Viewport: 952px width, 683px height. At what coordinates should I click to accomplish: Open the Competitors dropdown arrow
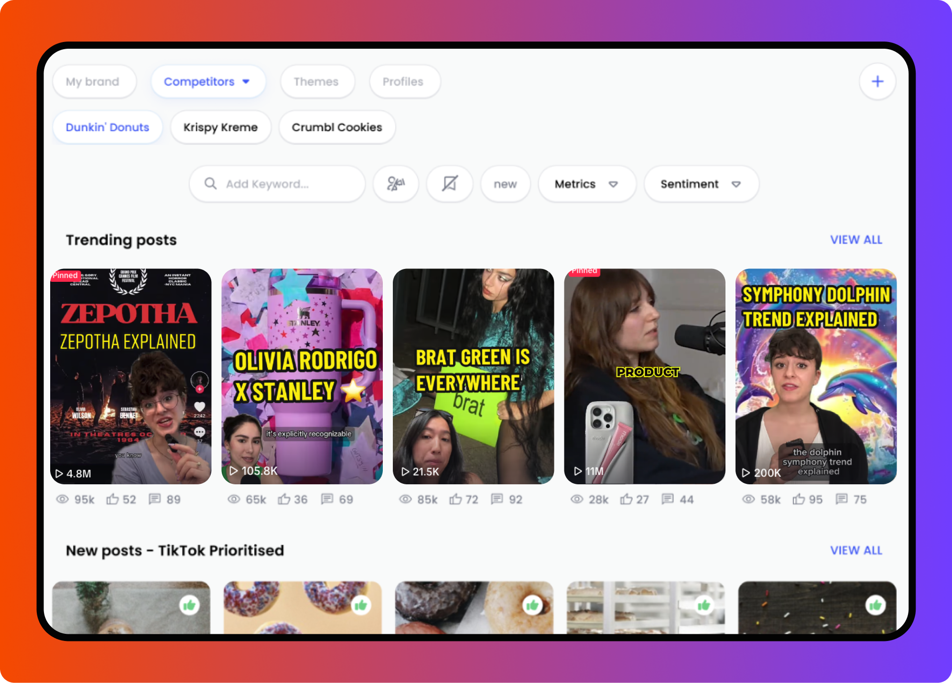click(x=246, y=82)
